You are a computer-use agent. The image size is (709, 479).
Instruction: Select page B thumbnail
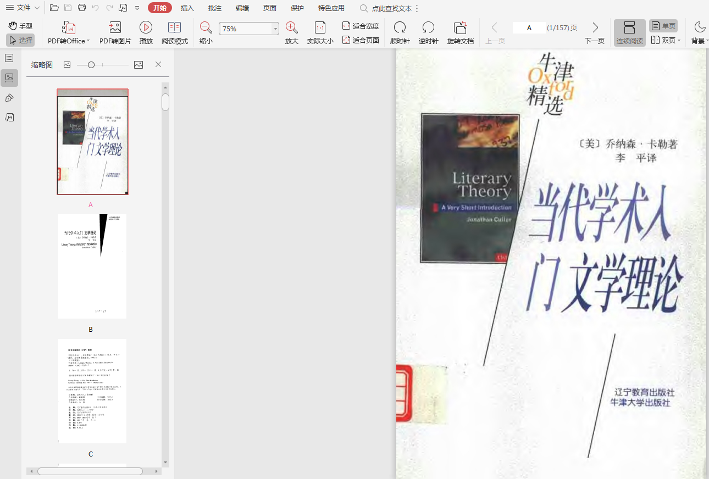click(x=92, y=266)
